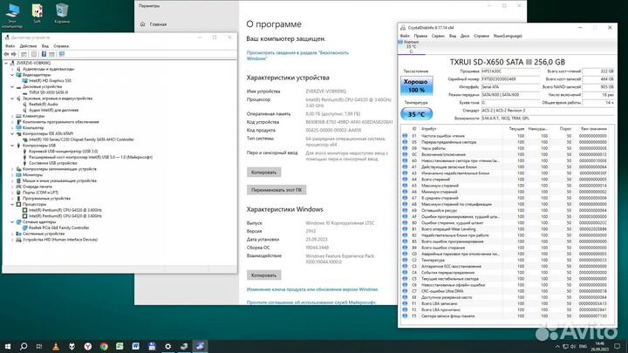Select 'Realtek PCIe GbE Family Controller'

point(59,227)
